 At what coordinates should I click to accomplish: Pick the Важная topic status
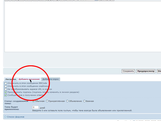click(x=84, y=101)
